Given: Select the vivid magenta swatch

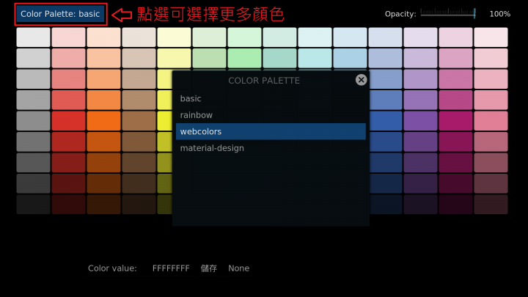Looking at the screenshot, I should click(455, 120).
